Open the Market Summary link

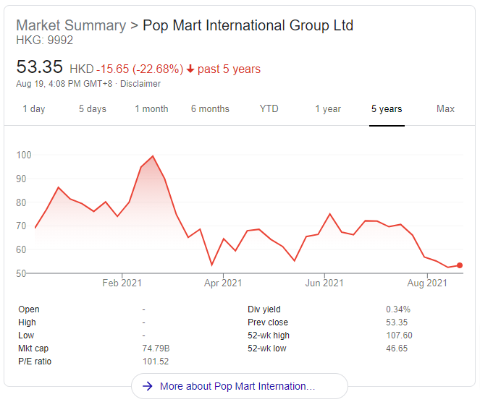71,25
